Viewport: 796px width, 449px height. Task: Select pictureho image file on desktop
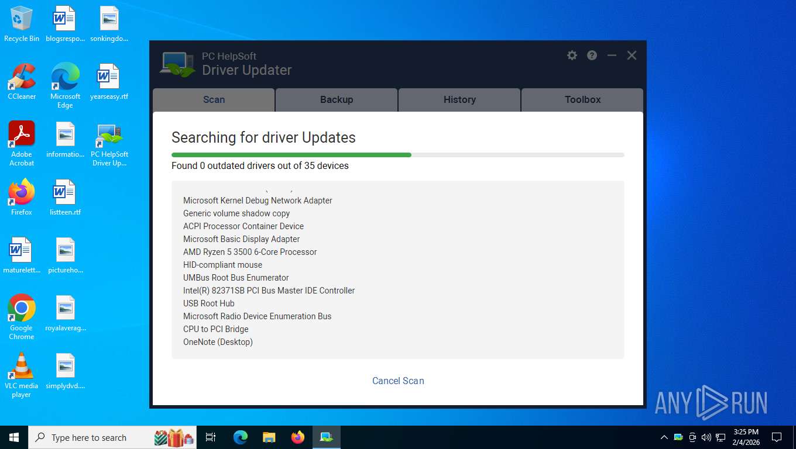(x=65, y=255)
